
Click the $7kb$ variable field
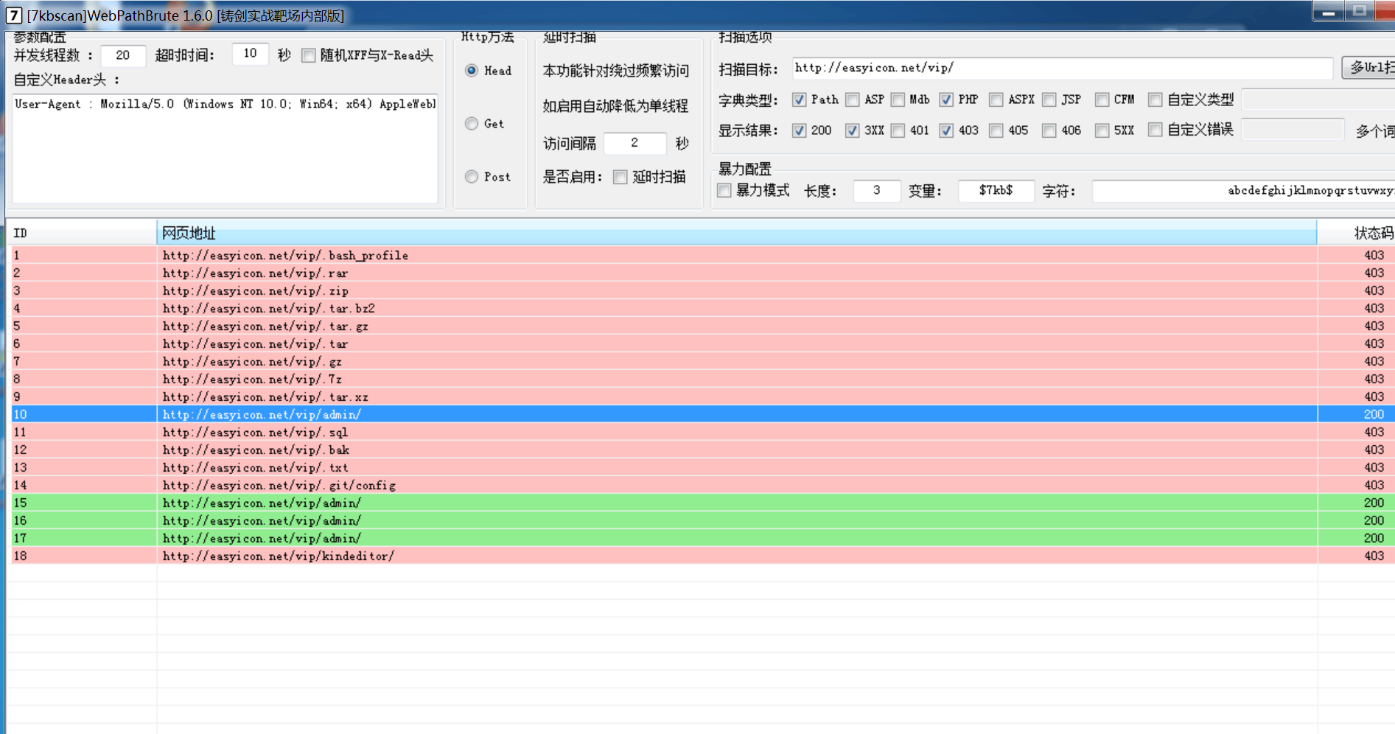click(996, 191)
